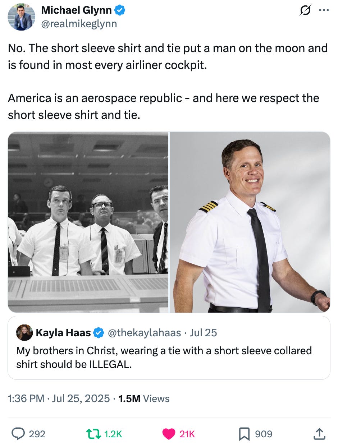
Task: Click Kayla Haas's verified badge
Action: point(99,333)
